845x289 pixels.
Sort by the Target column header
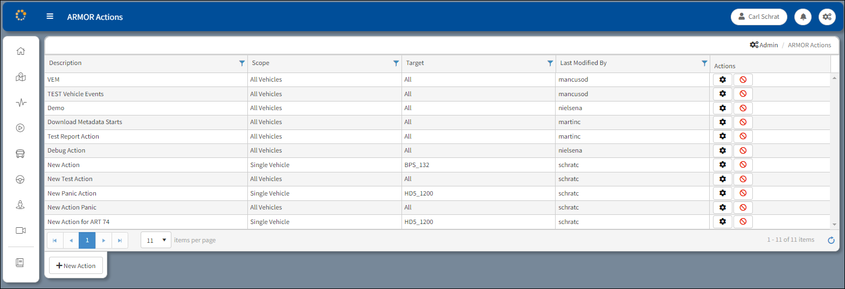(415, 63)
